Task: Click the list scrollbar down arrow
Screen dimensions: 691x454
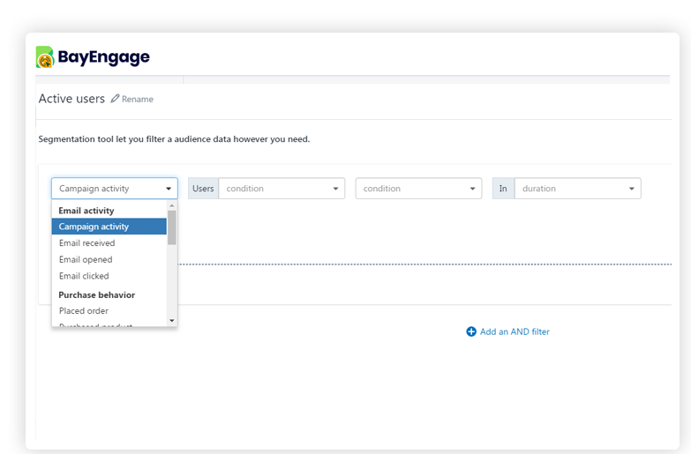Action: pos(172,321)
